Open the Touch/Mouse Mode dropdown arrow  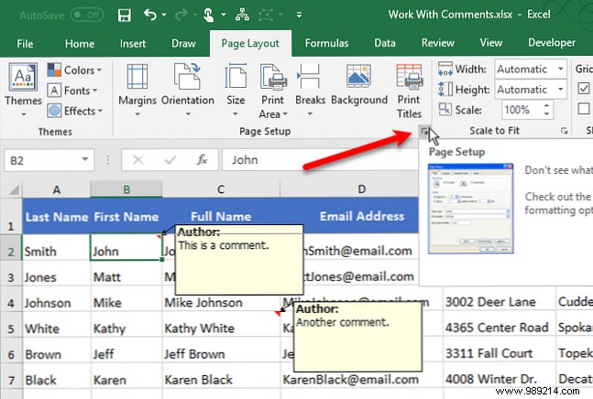[224, 15]
